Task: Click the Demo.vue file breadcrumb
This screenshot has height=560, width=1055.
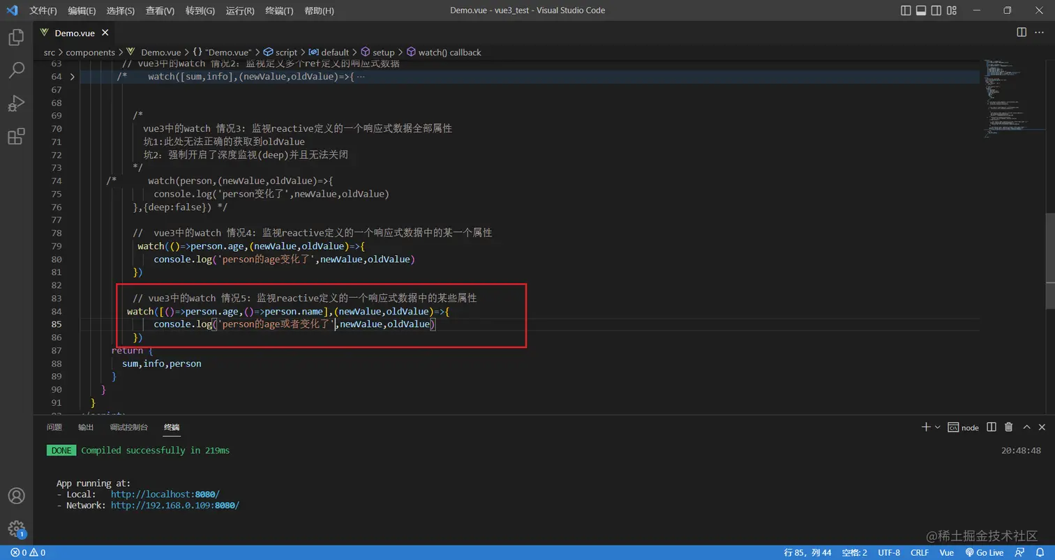Action: coord(154,52)
